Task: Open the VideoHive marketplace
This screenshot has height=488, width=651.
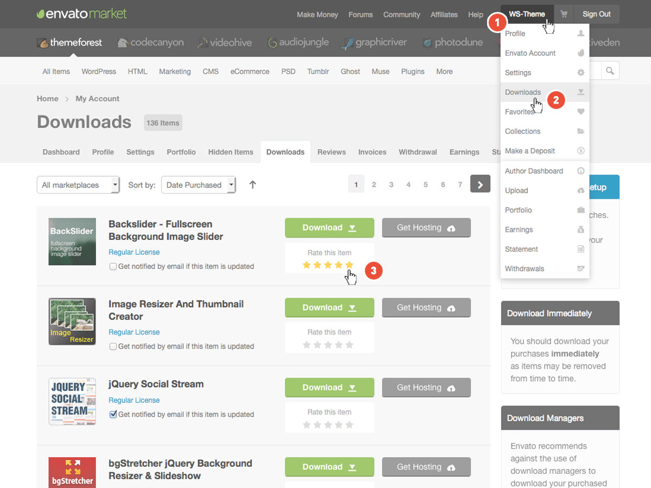Action: click(x=225, y=42)
